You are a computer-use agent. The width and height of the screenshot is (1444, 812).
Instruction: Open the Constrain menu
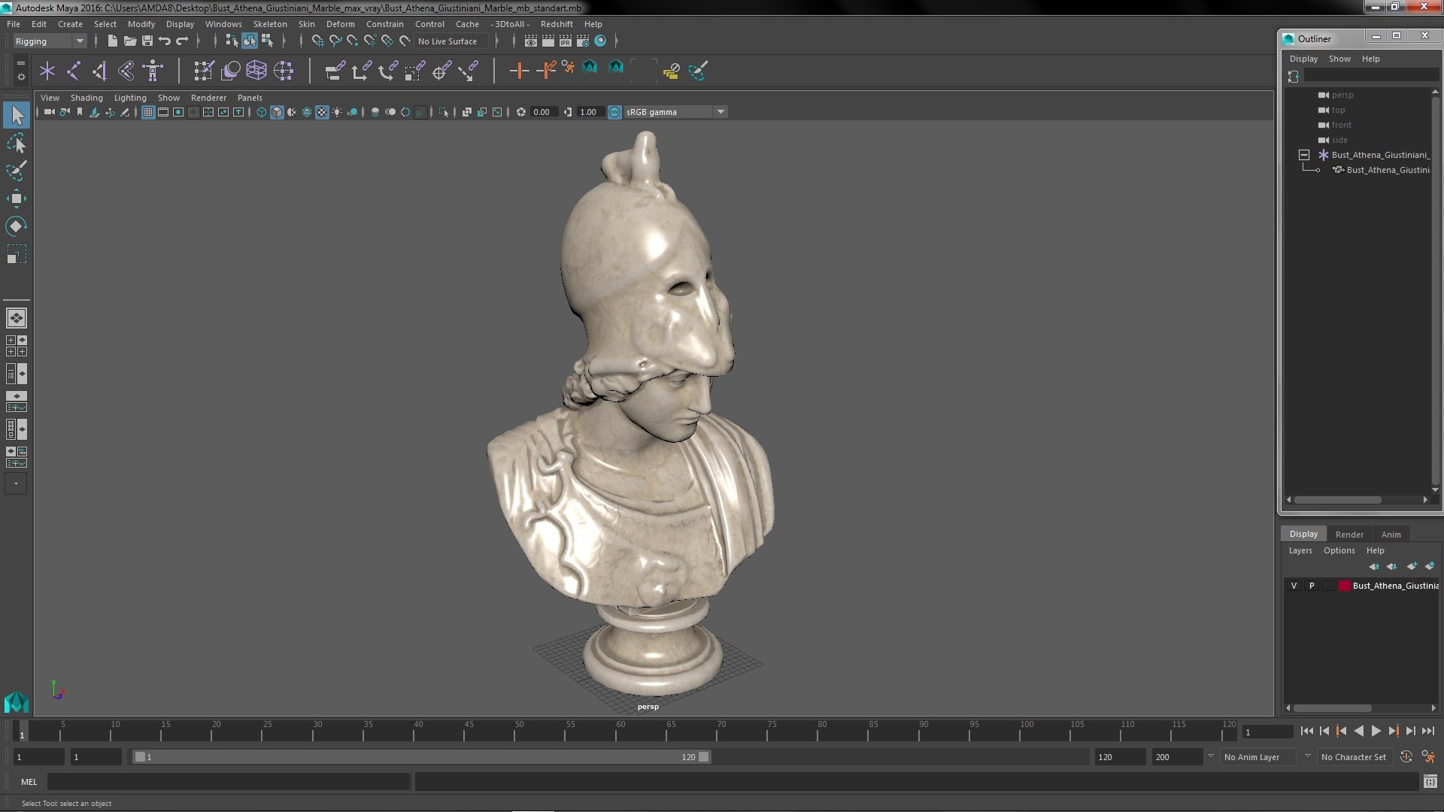(385, 24)
